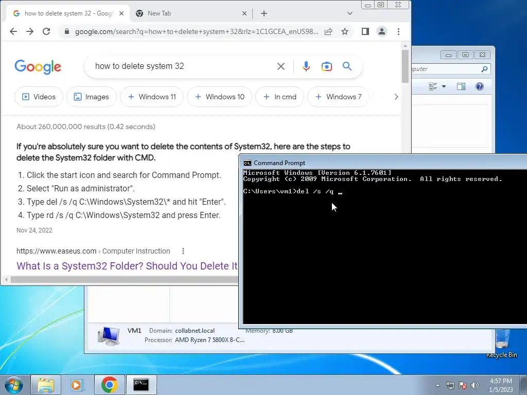This screenshot has height=395, width=527.
Task: Search icon in Explorer window search box
Action: click(484, 69)
